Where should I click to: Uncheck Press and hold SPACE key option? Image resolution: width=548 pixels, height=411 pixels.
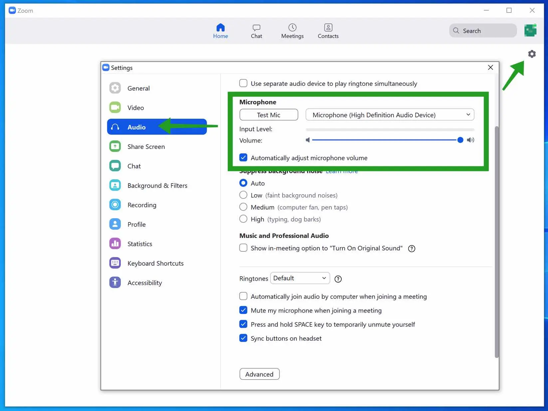coord(243,324)
